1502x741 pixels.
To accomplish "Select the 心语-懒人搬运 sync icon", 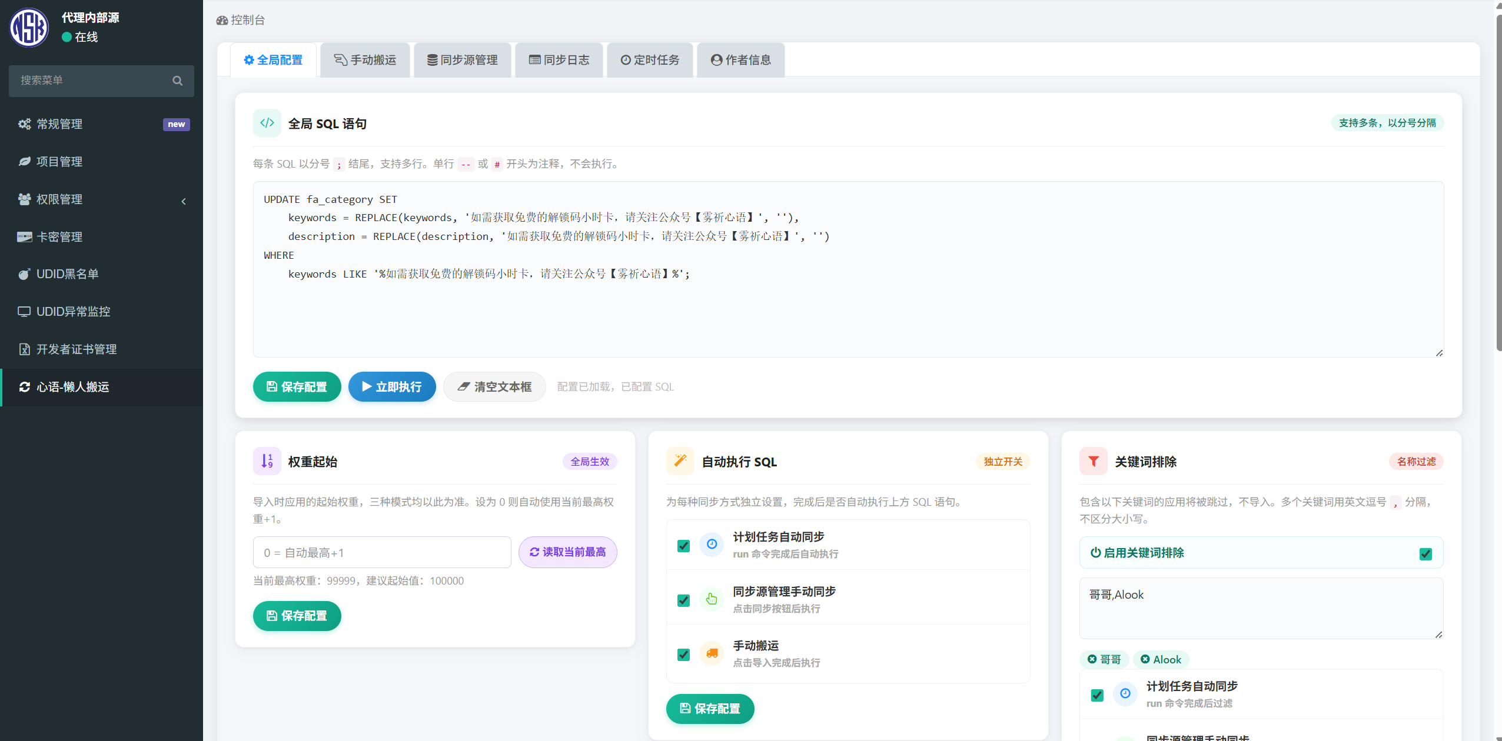I will coord(24,387).
